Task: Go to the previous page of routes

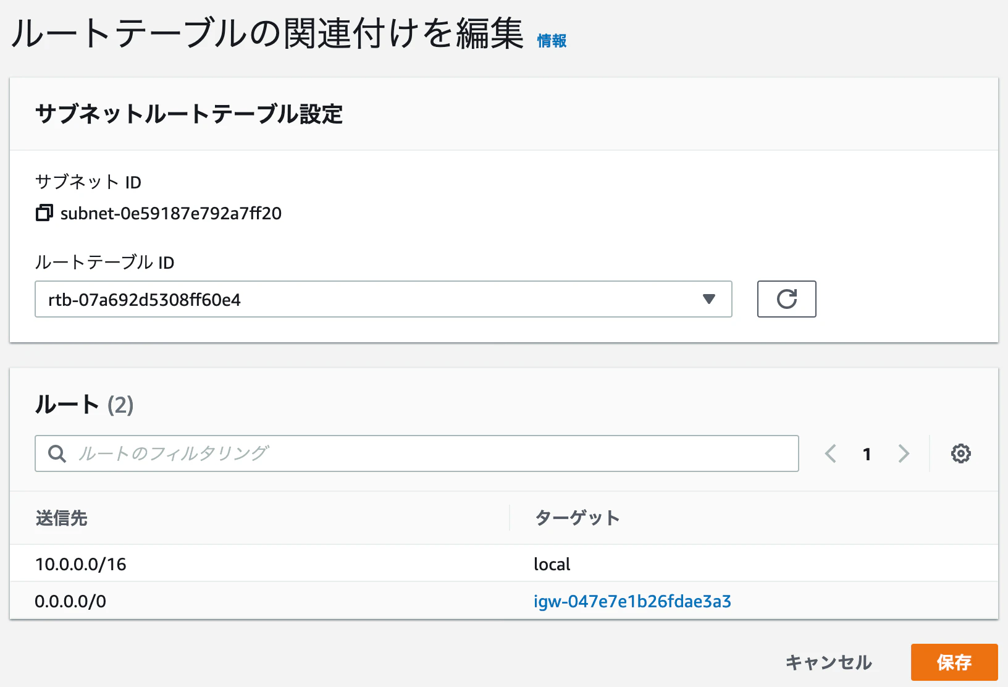Action: point(831,453)
